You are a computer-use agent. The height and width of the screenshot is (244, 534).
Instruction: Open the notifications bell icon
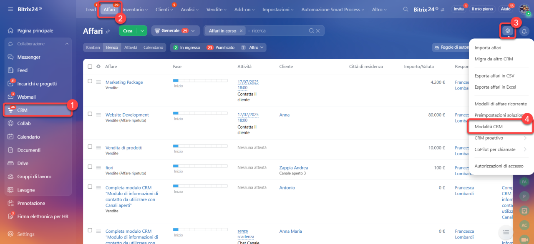tap(524, 31)
